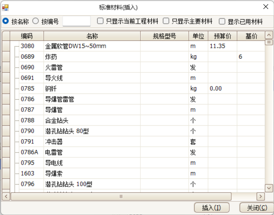Select the 按编号 radio button
This screenshot has width=274, height=215.
[36, 21]
